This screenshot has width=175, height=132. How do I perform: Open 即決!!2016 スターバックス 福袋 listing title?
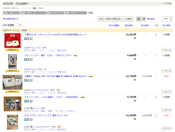[x=56, y=76]
